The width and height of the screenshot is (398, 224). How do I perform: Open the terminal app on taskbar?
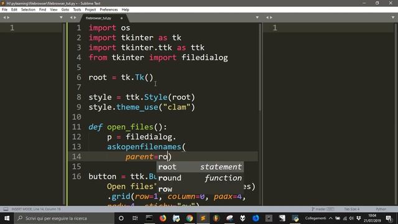coord(149,218)
